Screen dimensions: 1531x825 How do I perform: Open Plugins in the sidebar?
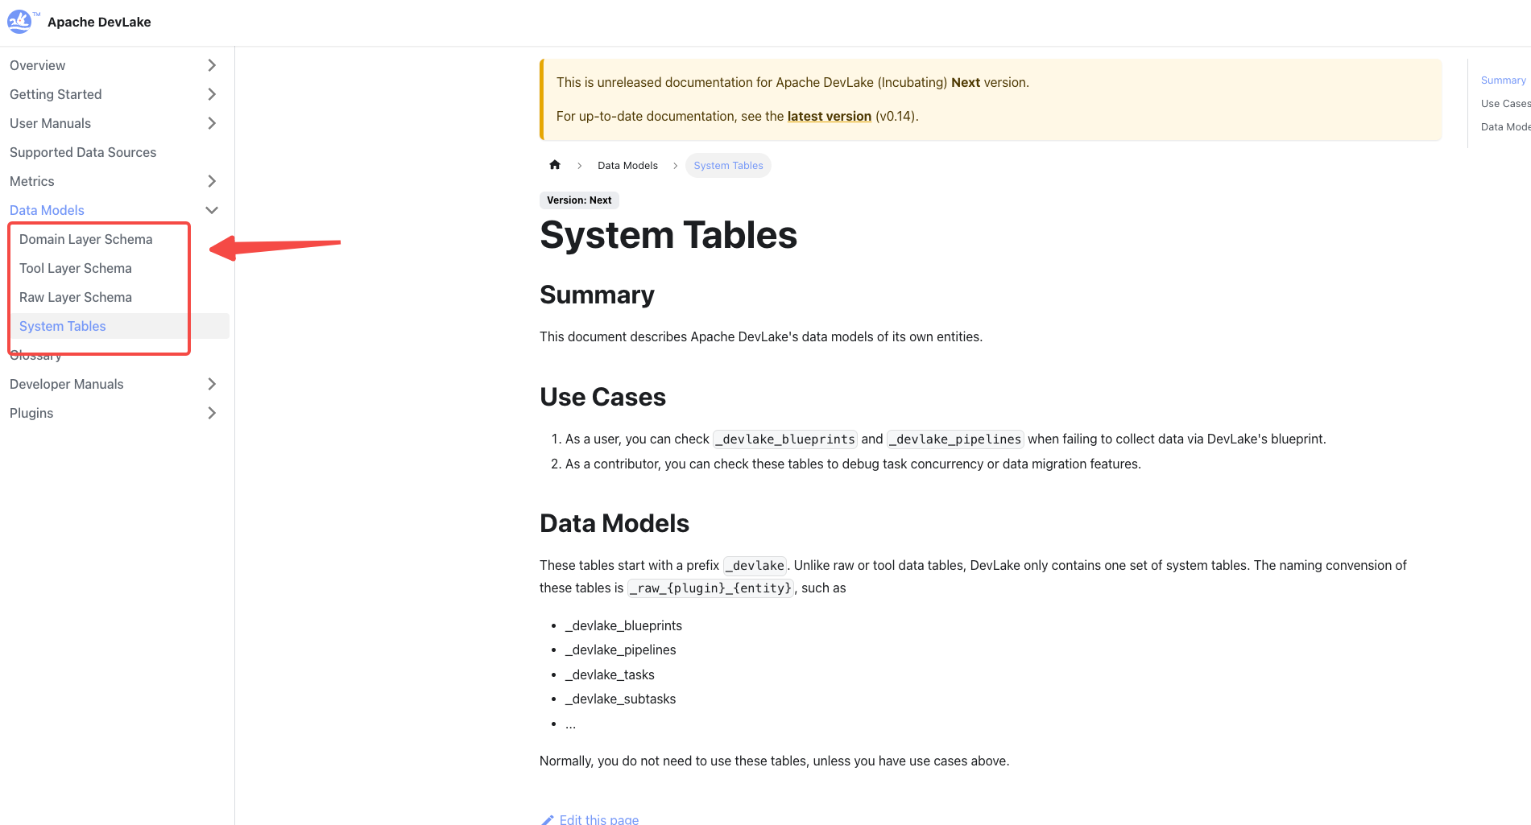click(x=31, y=413)
